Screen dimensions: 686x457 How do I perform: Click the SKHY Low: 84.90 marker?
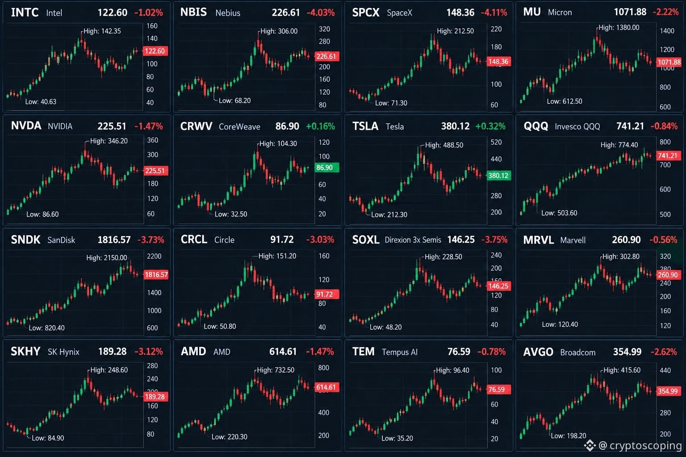point(48,438)
